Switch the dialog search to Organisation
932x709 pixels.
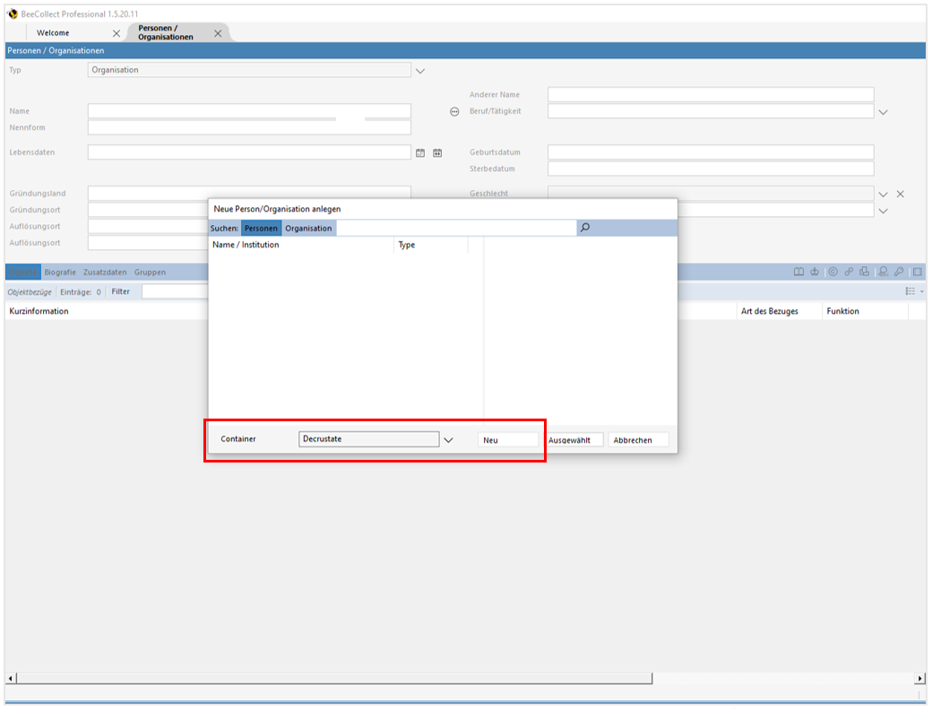click(x=308, y=228)
